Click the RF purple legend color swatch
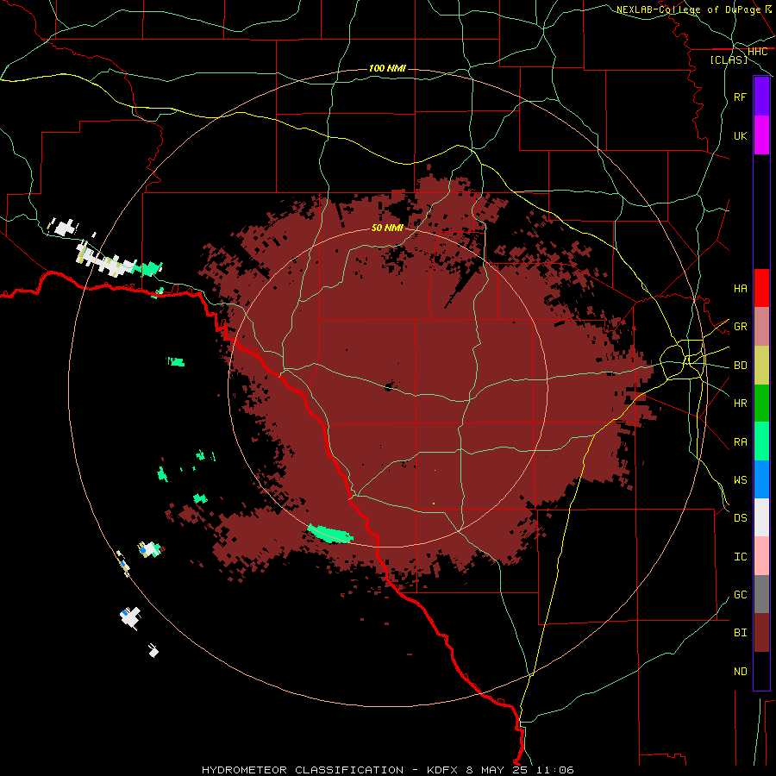 761,97
